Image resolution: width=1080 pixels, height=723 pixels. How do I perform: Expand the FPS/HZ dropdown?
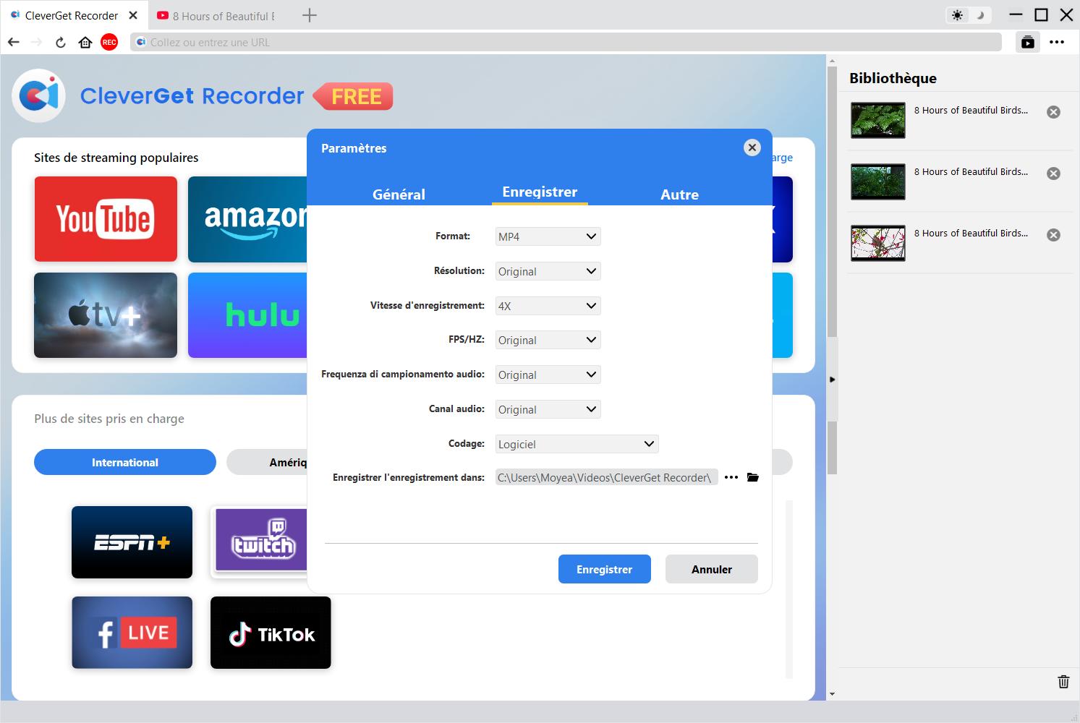(548, 340)
